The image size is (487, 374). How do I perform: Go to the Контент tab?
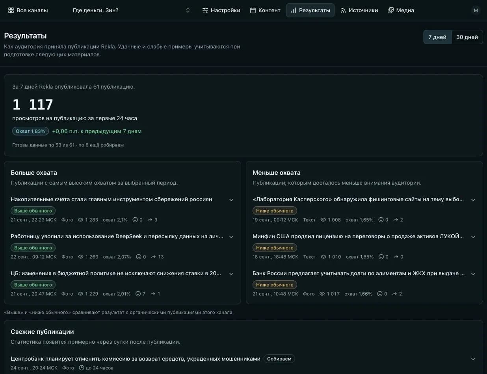pos(265,10)
